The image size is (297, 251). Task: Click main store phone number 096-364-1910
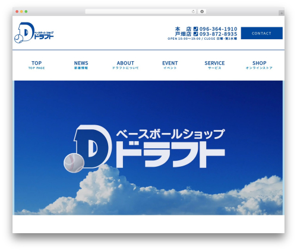click(x=218, y=29)
